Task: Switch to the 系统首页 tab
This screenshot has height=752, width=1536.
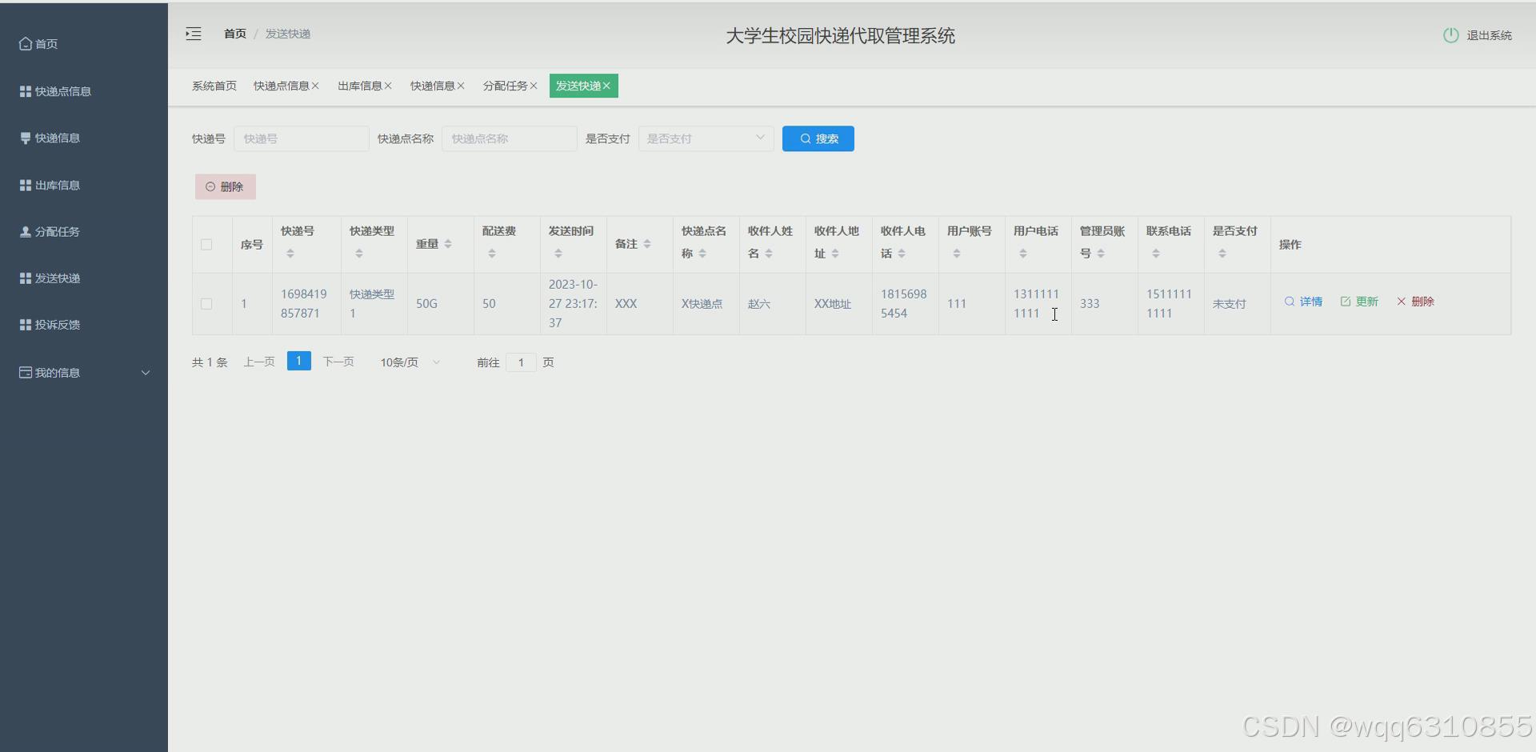Action: [x=213, y=86]
